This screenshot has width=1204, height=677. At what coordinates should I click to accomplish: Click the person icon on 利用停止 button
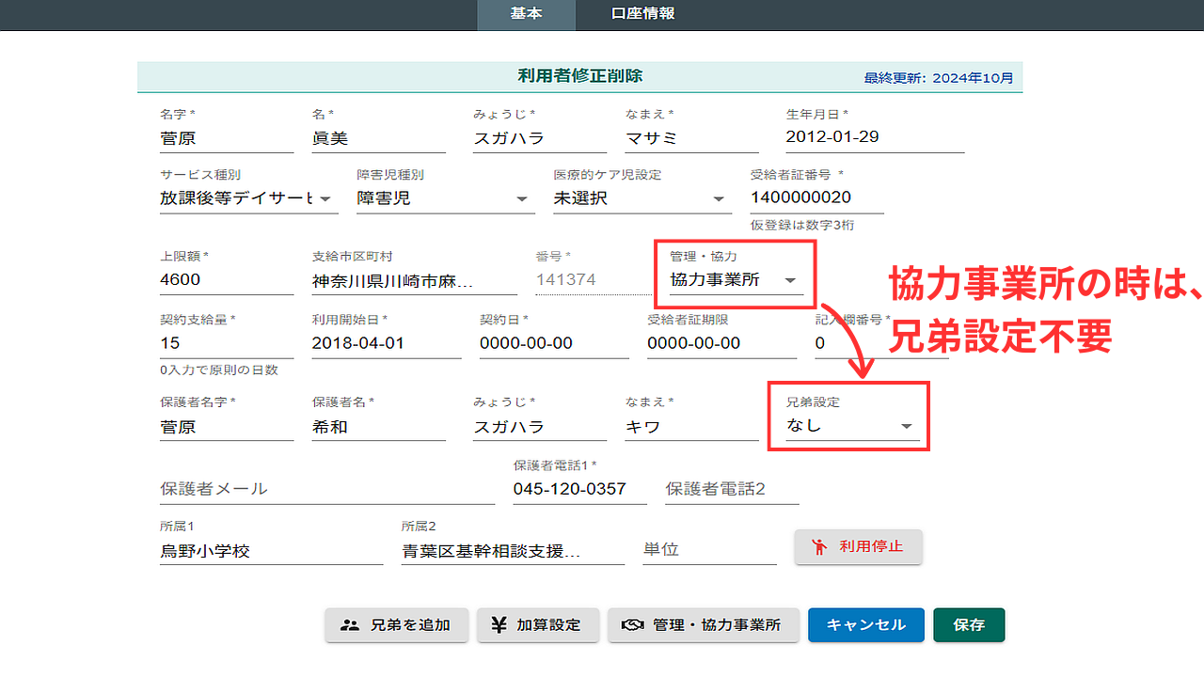(819, 546)
